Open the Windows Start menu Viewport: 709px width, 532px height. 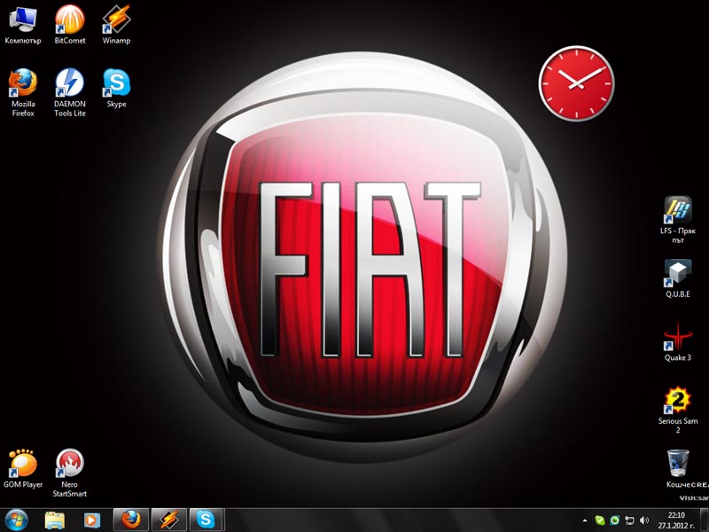(16, 520)
